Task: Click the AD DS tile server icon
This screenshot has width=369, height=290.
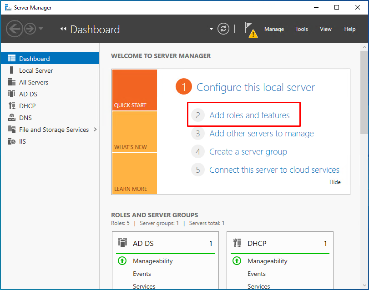Action: tap(122, 243)
